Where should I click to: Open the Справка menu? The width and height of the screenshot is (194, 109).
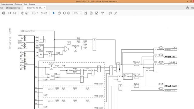click(32, 4)
